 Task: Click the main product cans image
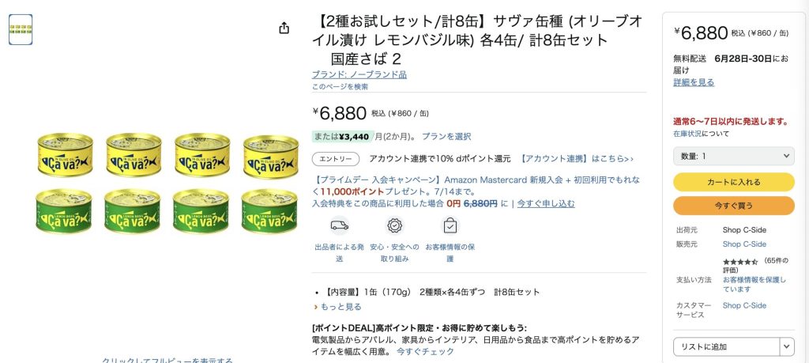click(x=167, y=183)
